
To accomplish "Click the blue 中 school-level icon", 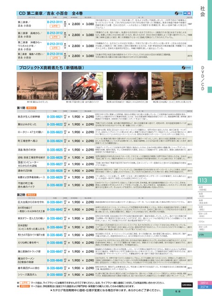I will click(x=185, y=13).
